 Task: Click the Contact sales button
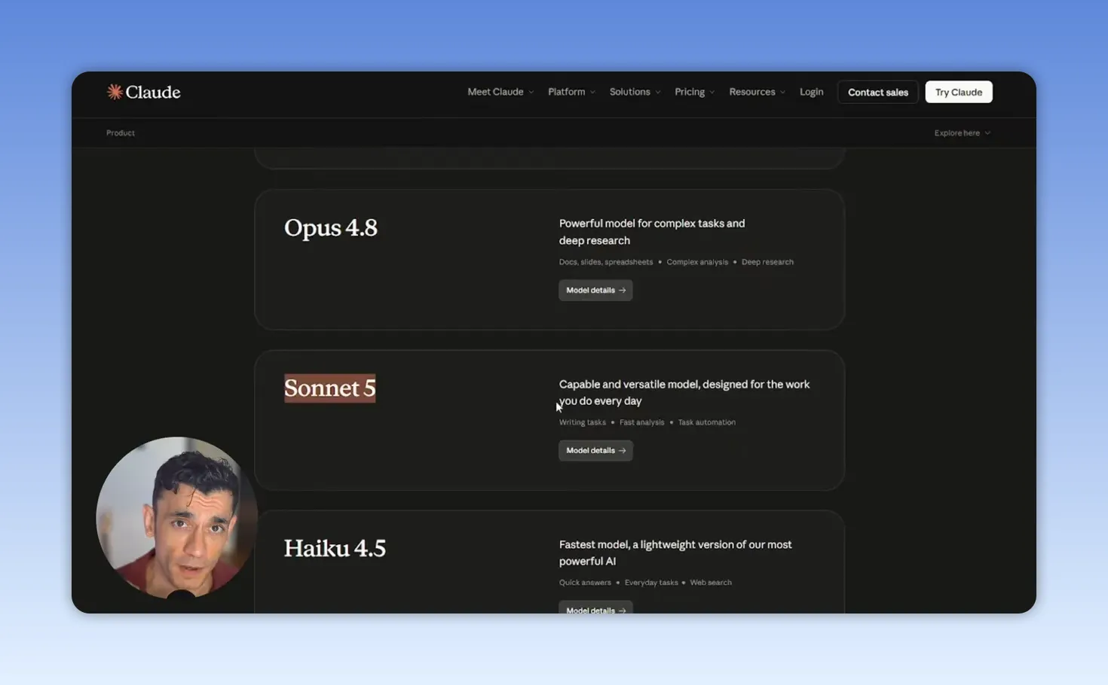(x=878, y=92)
